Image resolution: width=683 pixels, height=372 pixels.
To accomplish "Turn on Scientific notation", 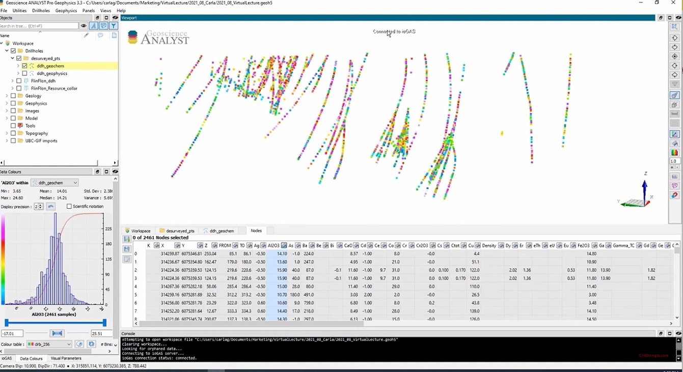I will pos(70,206).
